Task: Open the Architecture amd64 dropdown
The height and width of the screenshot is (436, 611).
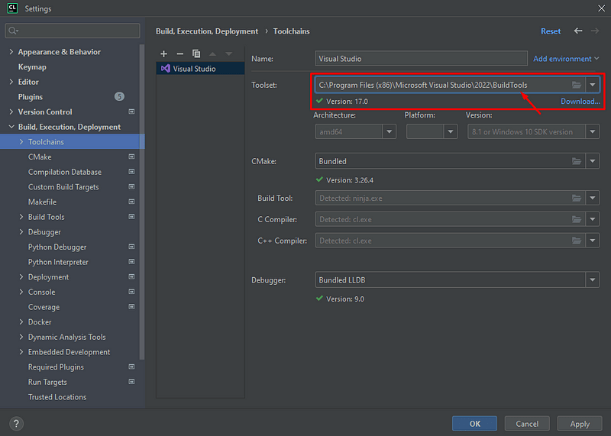Action: 389,131
